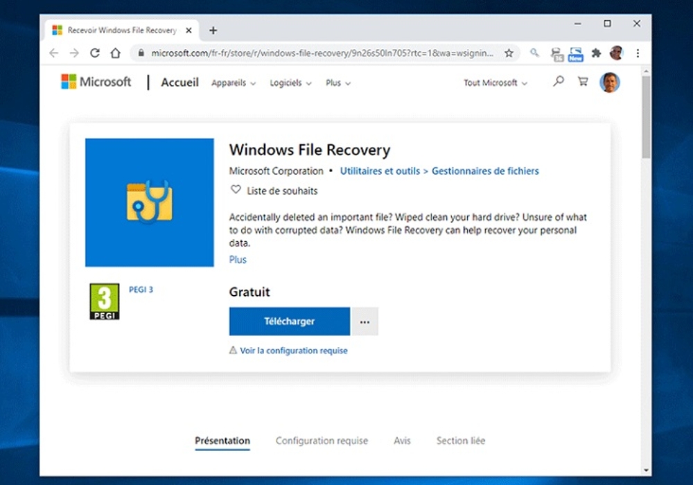Screen dimensions: 693x485
Task: Click the Télécharger button
Action: 290,321
